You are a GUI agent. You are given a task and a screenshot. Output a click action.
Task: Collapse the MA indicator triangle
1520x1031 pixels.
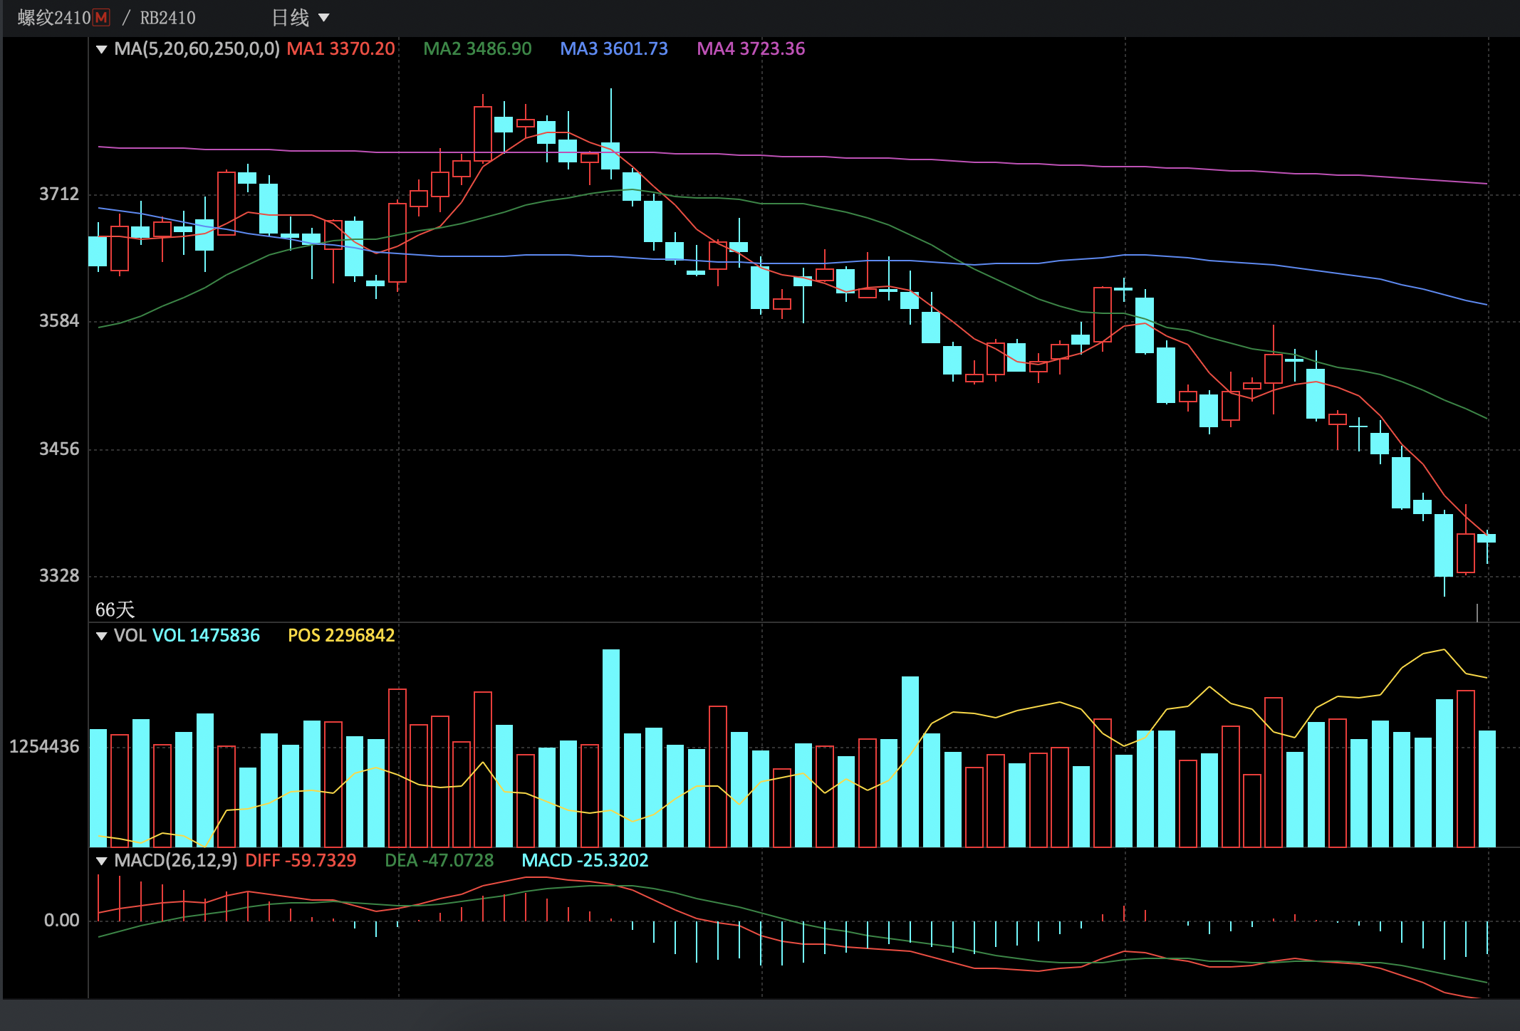101,49
